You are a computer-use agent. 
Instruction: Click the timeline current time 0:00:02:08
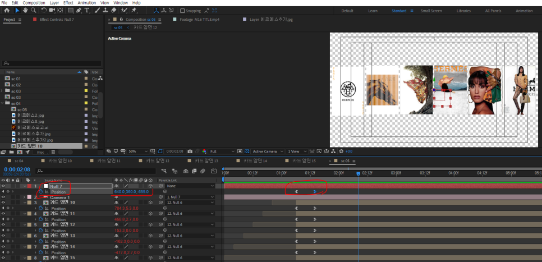click(x=17, y=170)
